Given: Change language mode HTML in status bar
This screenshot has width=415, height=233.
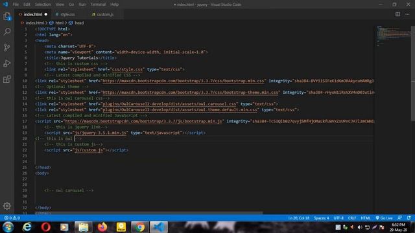Looking at the screenshot, I should tap(366, 218).
